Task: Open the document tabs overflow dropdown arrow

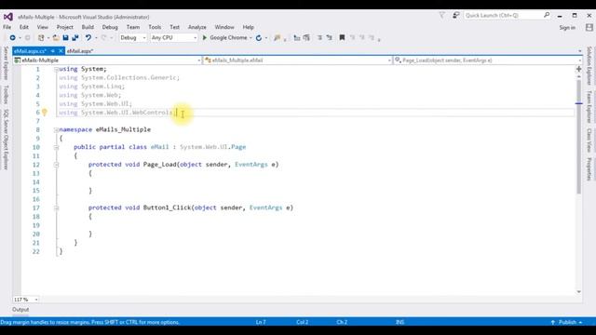Action: tap(579, 50)
